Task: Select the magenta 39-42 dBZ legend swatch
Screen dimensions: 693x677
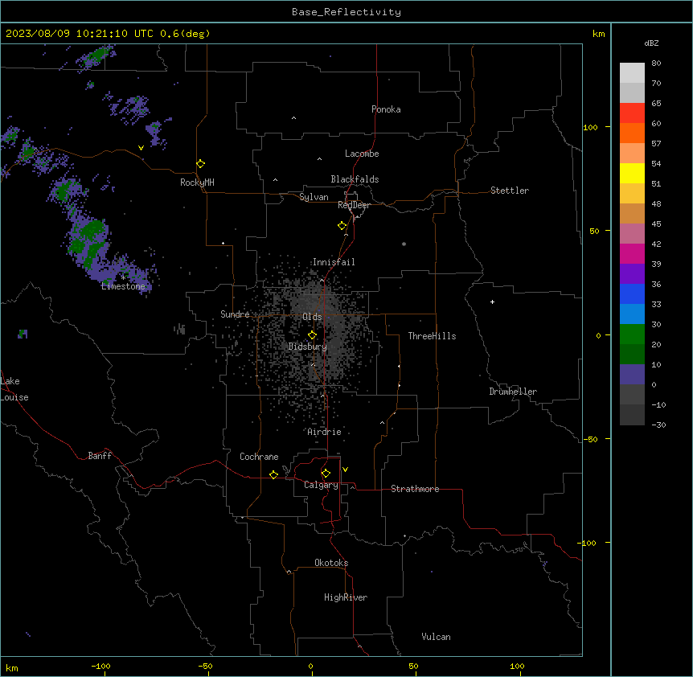Action: (x=632, y=253)
